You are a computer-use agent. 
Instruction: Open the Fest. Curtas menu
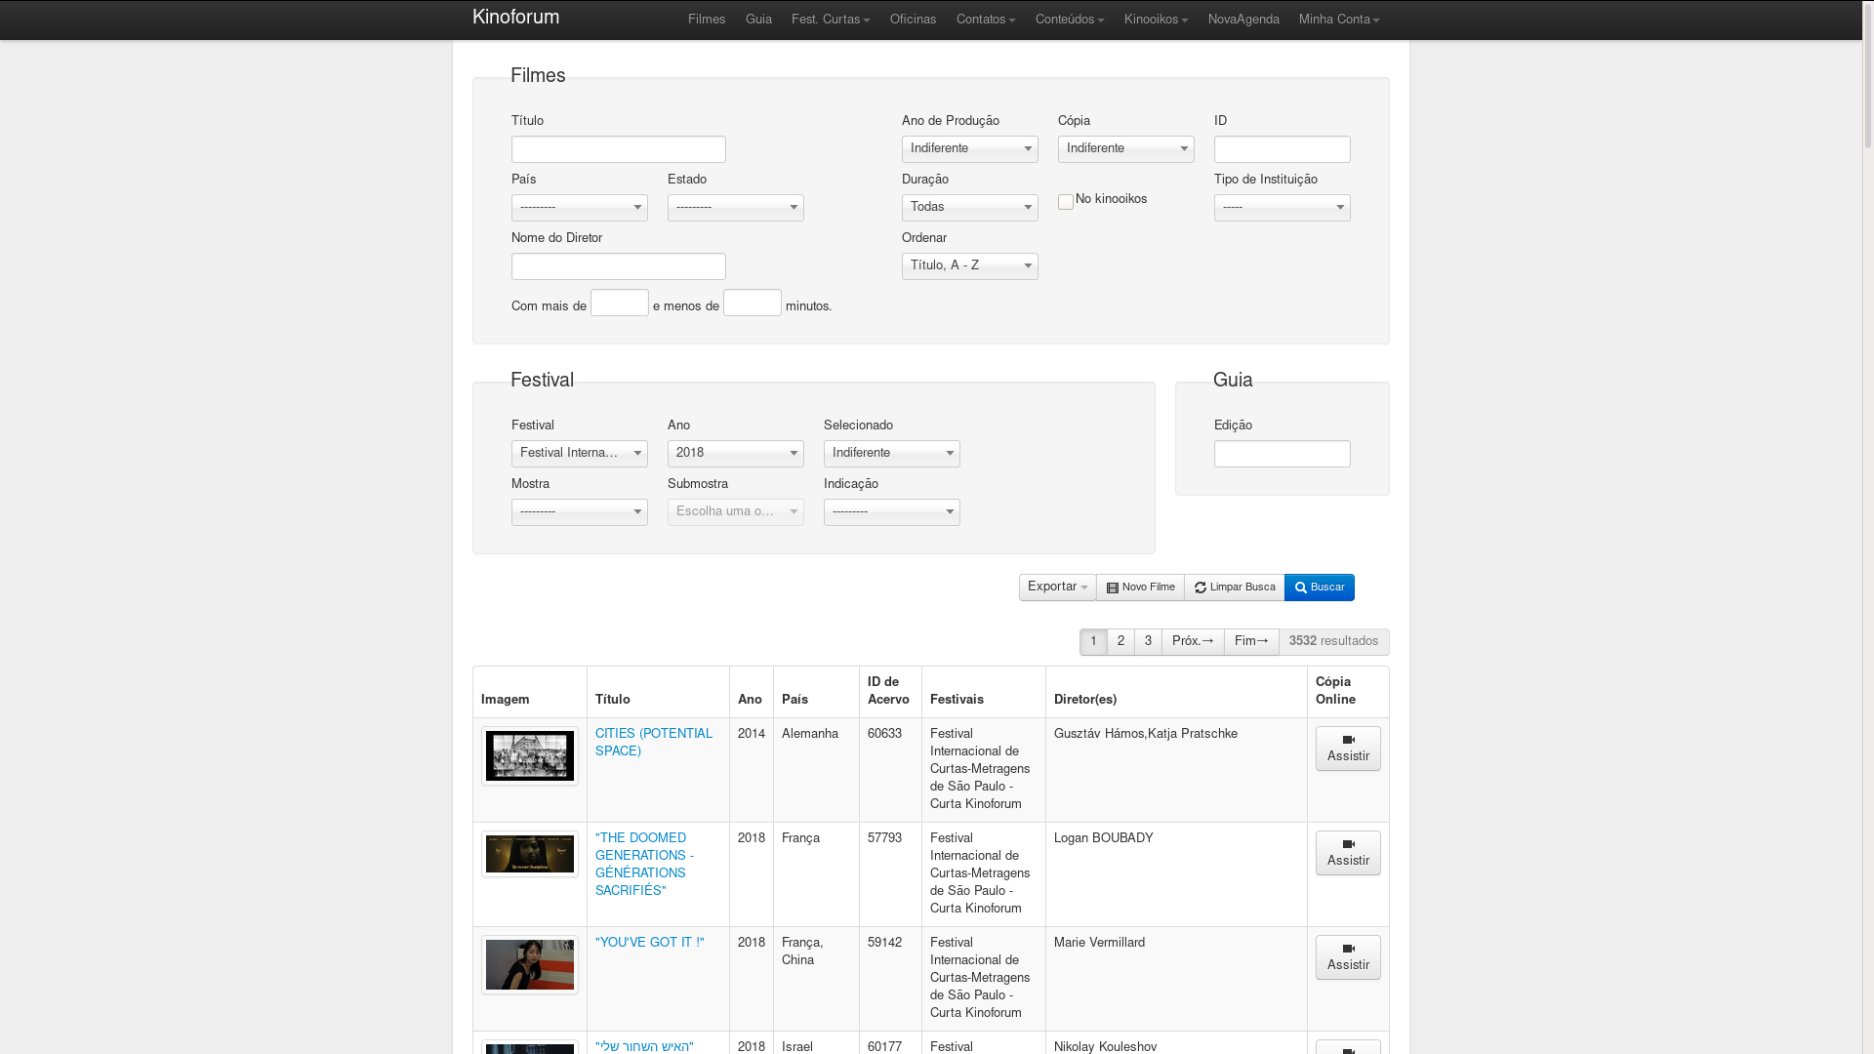(830, 20)
